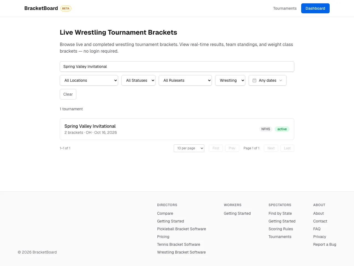Open the Scoring Rules link
Viewport: 354px width, 266px height.
[x=281, y=229]
